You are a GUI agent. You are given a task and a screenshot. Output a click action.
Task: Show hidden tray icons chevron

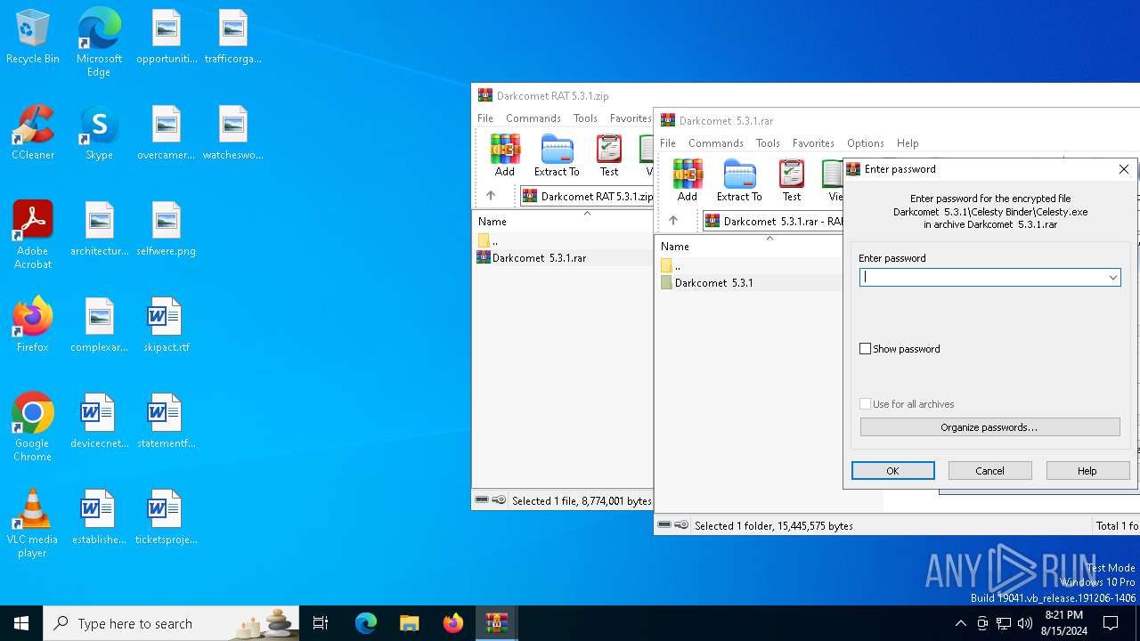pos(960,623)
